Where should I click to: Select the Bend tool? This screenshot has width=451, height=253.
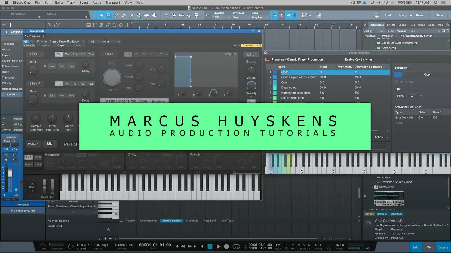click(146, 15)
